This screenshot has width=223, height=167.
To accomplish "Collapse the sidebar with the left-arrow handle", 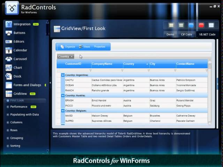I will click(x=50, y=83).
